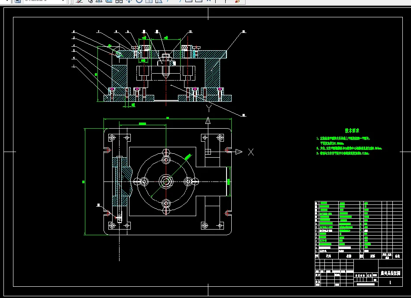Open the Standard style dropdown in toolbar
Image resolution: width=411 pixels, height=298 pixels.
[x=44, y=1]
